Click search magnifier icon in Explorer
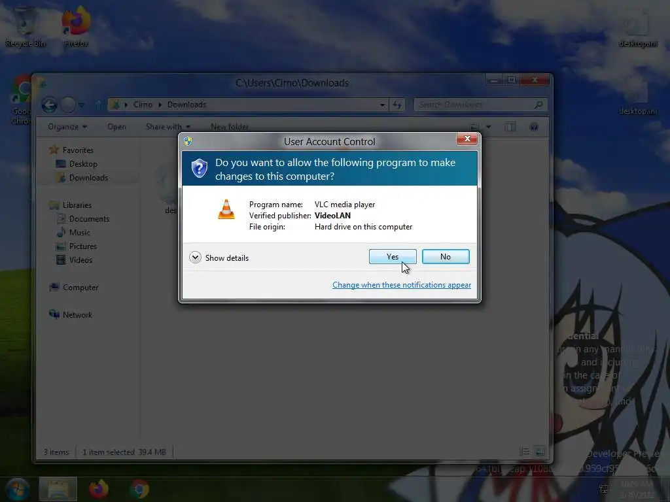 [x=539, y=105]
